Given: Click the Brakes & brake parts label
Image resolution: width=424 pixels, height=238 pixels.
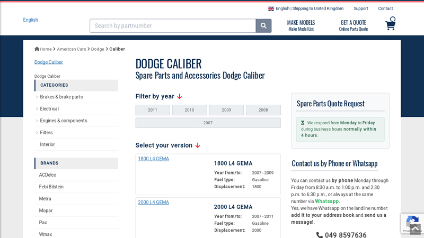Looking at the screenshot, I should 61,97.
